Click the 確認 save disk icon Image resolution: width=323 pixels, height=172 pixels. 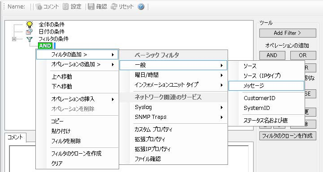[91, 7]
